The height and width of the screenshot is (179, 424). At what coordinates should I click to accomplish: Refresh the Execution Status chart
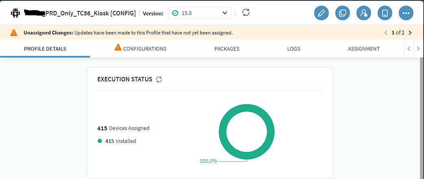(159, 79)
